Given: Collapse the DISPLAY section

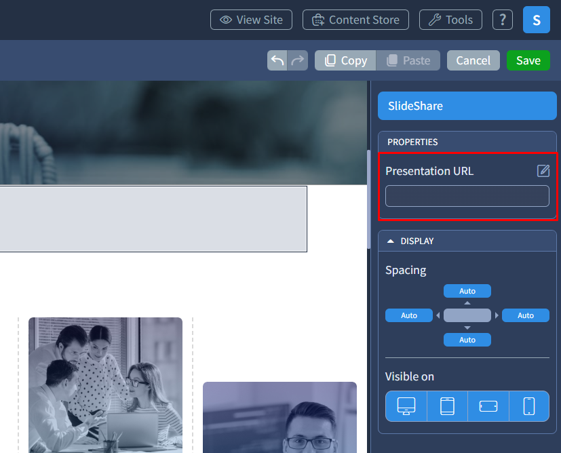Looking at the screenshot, I should tap(391, 241).
